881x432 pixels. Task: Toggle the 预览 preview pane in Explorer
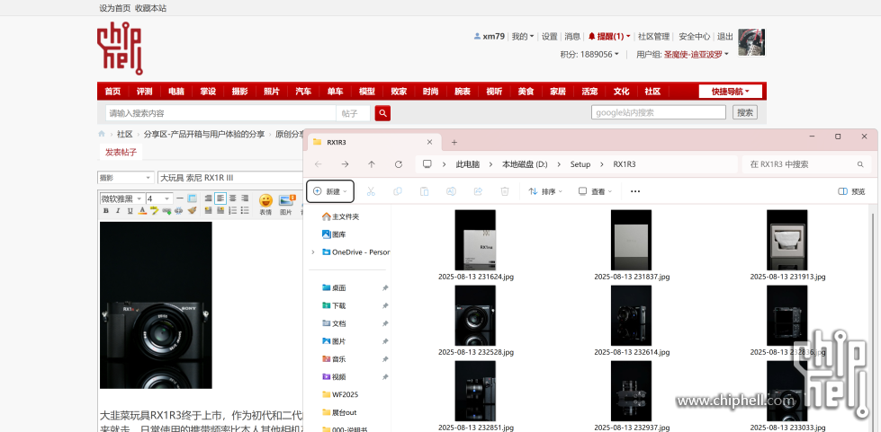(x=851, y=191)
